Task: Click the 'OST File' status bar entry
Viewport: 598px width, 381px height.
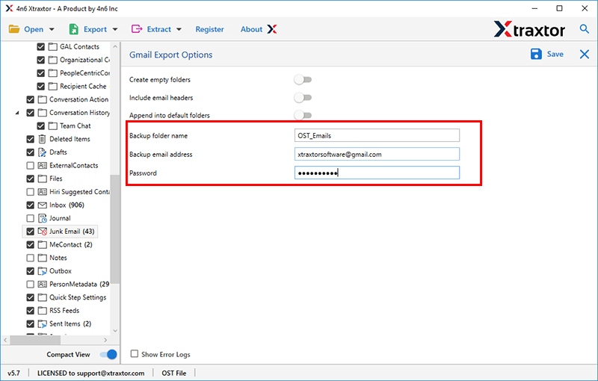Action: [x=174, y=373]
